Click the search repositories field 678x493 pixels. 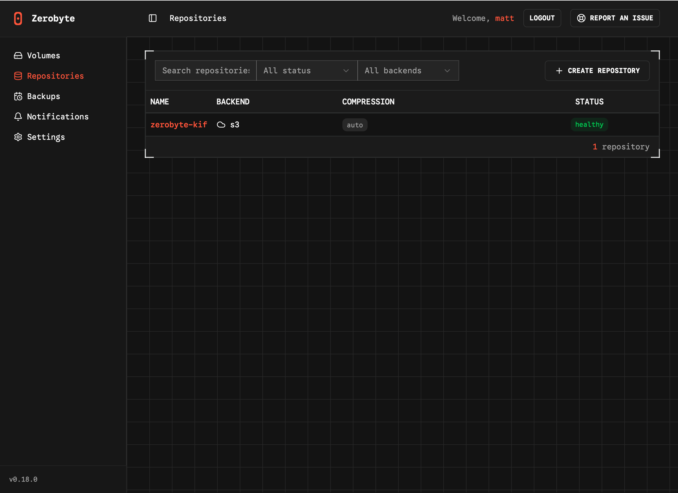[x=205, y=70]
